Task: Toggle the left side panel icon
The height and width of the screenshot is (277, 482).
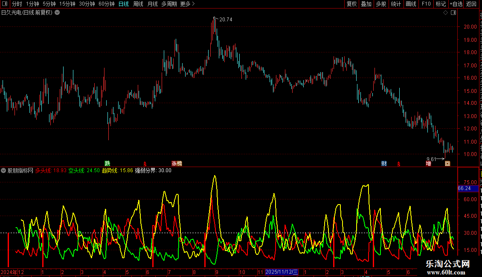Action: click(5, 4)
